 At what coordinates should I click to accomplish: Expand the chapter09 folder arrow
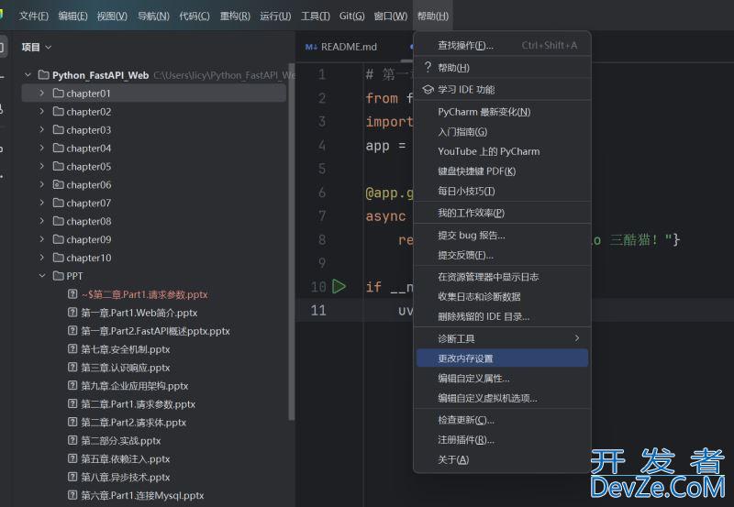click(41, 239)
